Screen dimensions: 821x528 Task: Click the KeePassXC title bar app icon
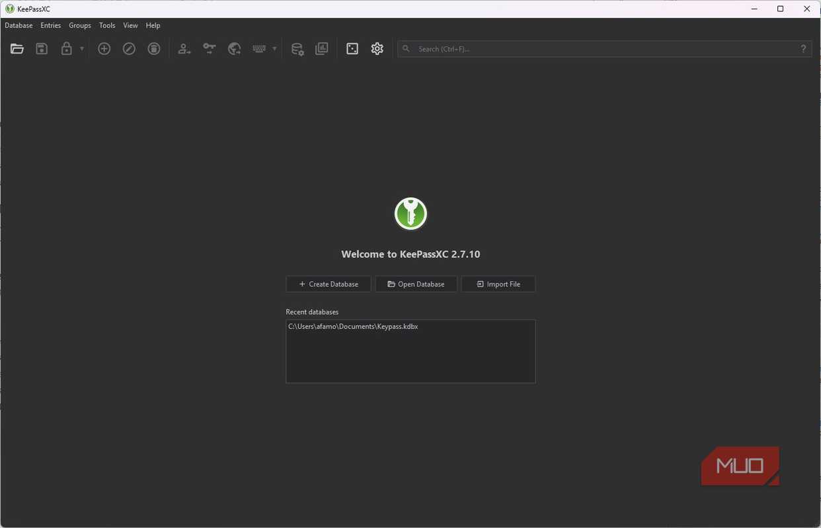[10, 9]
